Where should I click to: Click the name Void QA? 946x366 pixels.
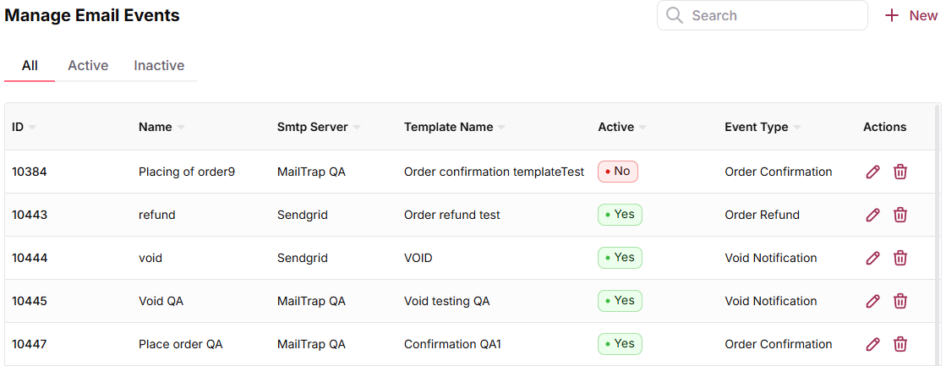(x=161, y=301)
